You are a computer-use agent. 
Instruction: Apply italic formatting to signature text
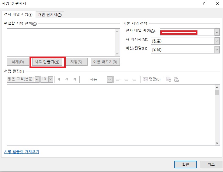point(67,79)
